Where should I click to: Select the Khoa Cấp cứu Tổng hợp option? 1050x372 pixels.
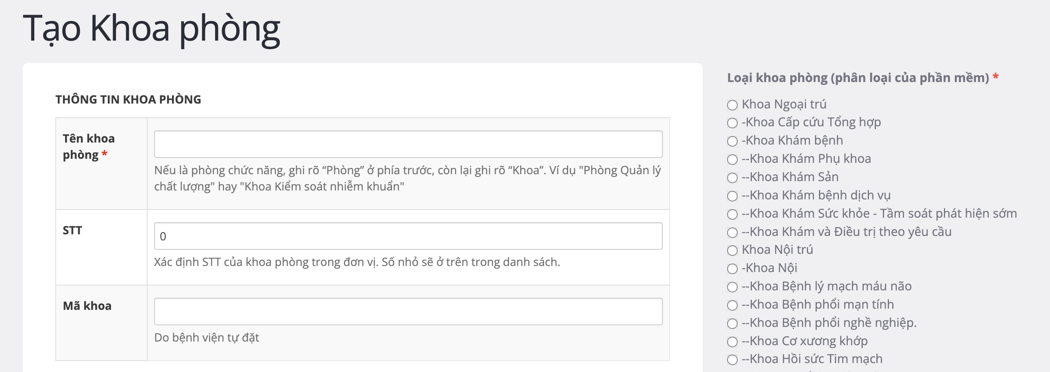(732, 123)
